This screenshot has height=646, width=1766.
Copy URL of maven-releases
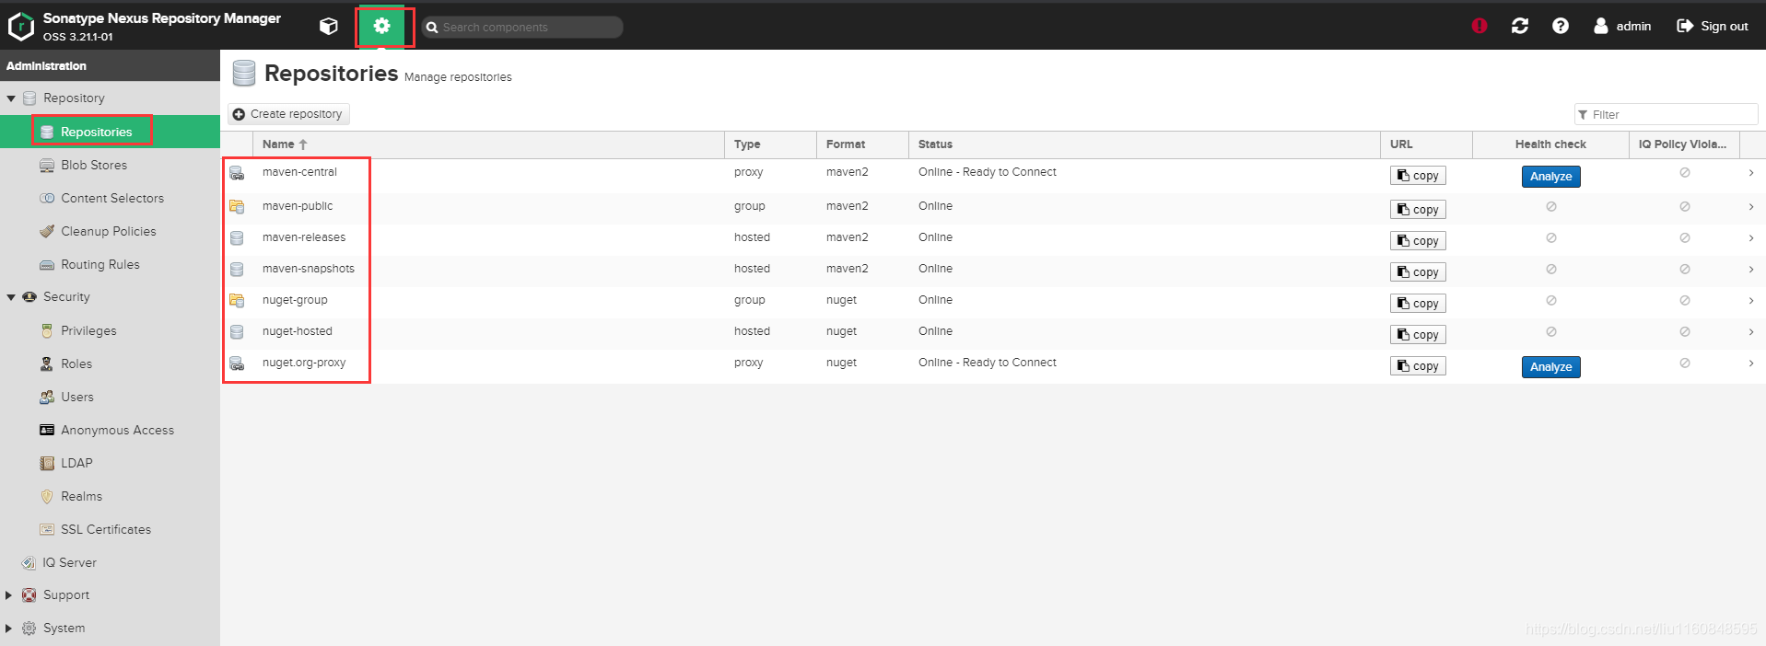[1418, 241]
